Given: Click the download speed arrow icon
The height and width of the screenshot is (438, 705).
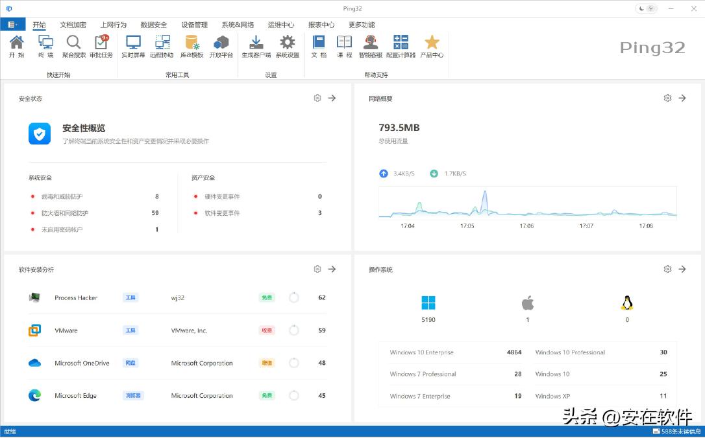Looking at the screenshot, I should click(434, 173).
